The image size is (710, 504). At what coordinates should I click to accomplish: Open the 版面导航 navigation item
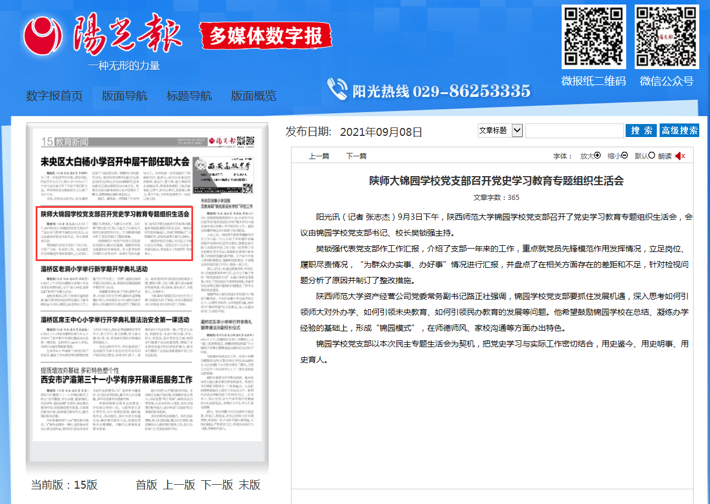125,96
